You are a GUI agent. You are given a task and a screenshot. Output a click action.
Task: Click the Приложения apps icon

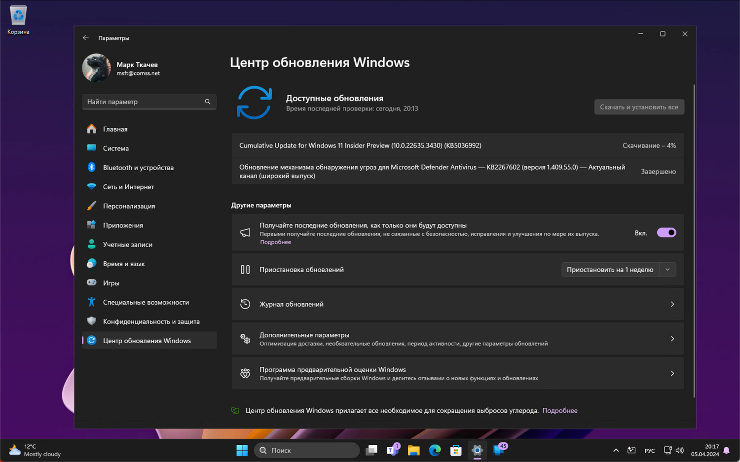[92, 225]
